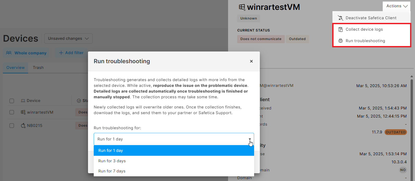The width and height of the screenshot is (415, 181).
Task: Click the combo box dropdown arrow
Action: [250, 139]
